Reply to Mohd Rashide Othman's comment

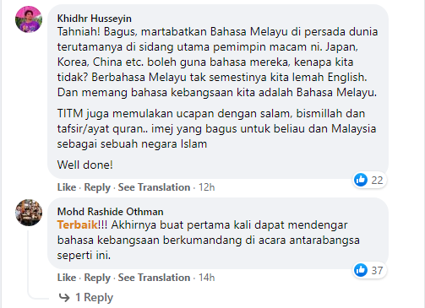(x=97, y=278)
